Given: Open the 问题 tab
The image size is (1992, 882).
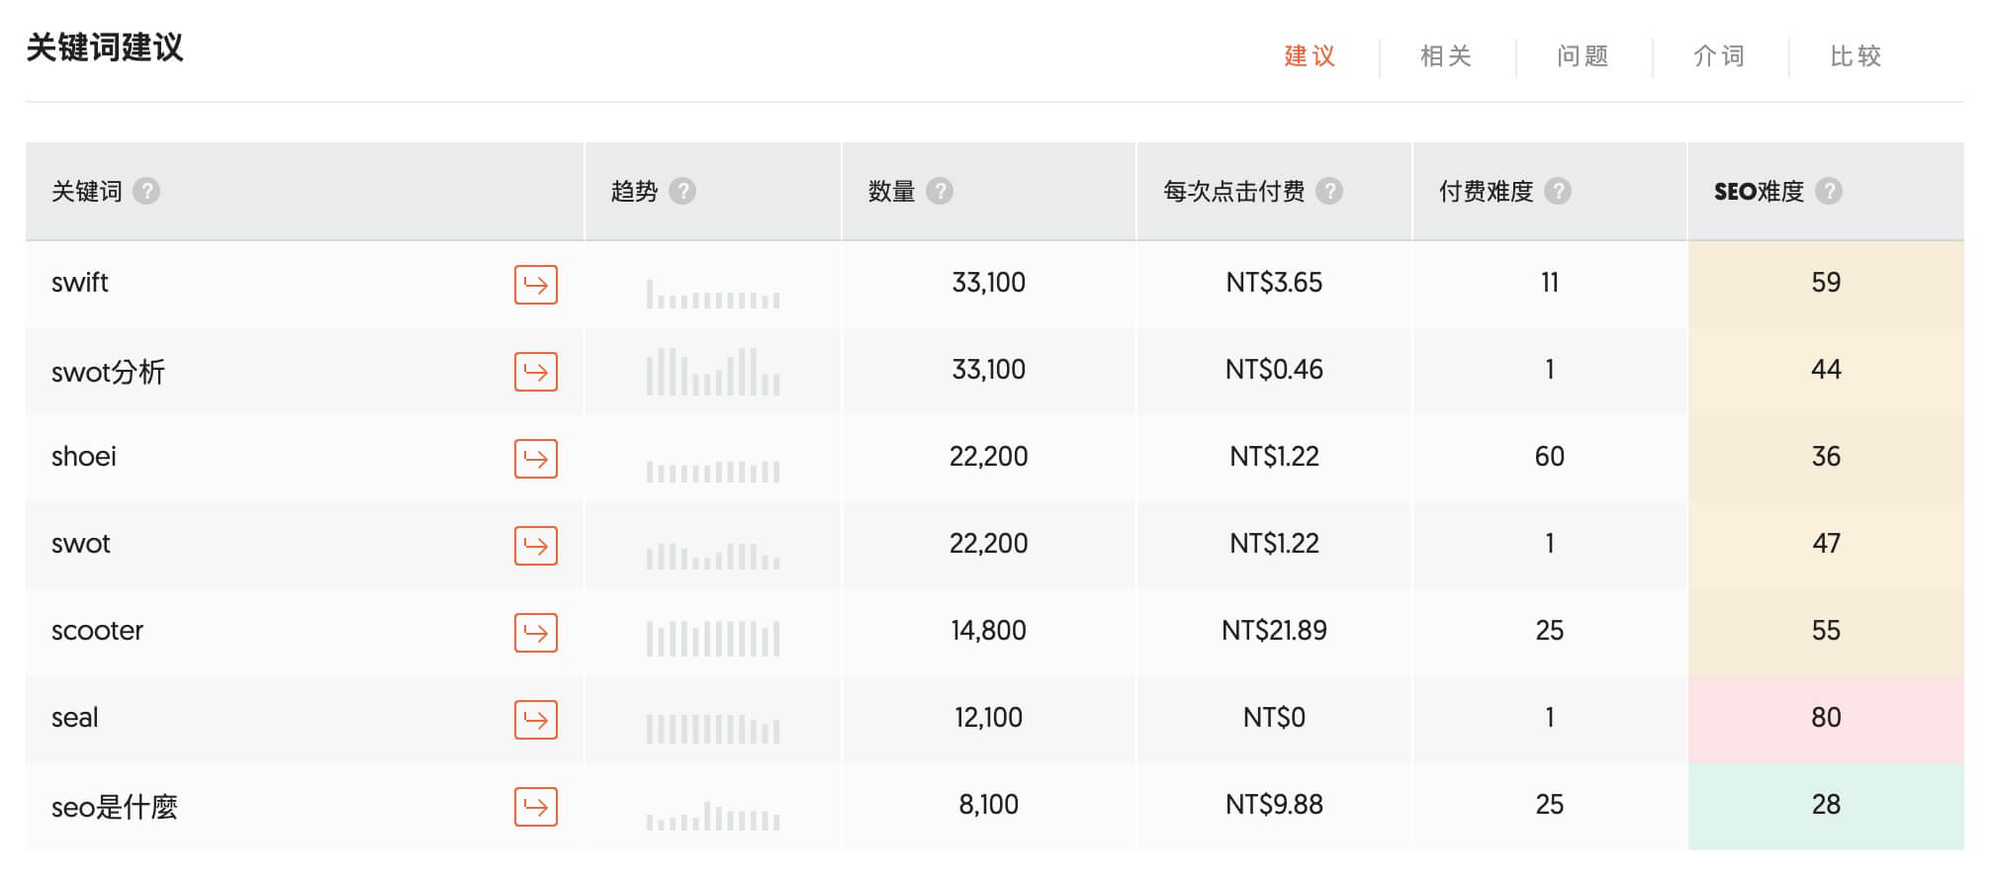Looking at the screenshot, I should [x=1583, y=56].
